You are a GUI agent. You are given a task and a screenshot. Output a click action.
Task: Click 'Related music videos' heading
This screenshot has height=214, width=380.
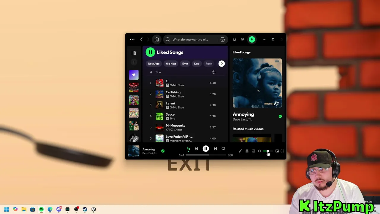[248, 129]
